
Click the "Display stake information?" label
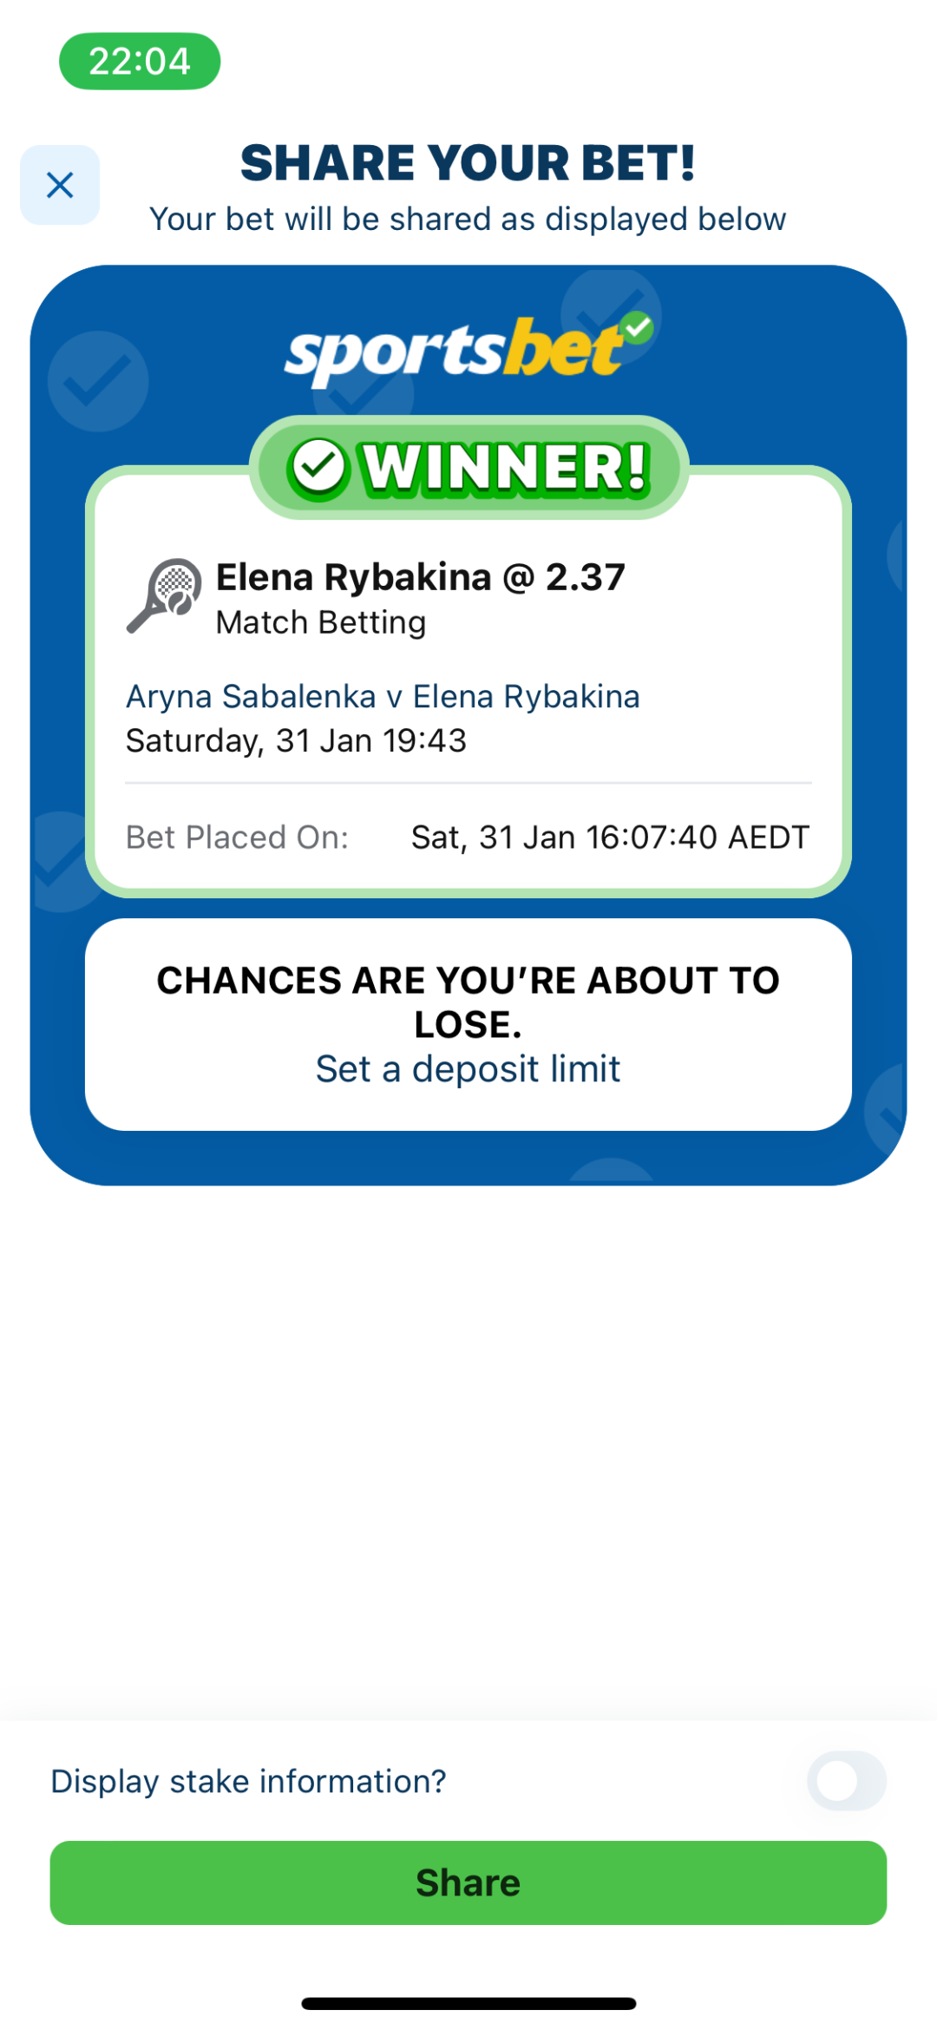tap(248, 1781)
